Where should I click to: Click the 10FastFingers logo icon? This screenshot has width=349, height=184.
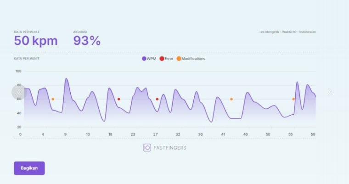pyautogui.click(x=147, y=148)
